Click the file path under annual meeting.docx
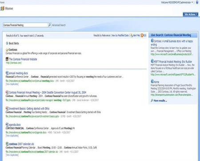Image resolution: width=200 pixels, height=161 pixels. (x=30, y=81)
